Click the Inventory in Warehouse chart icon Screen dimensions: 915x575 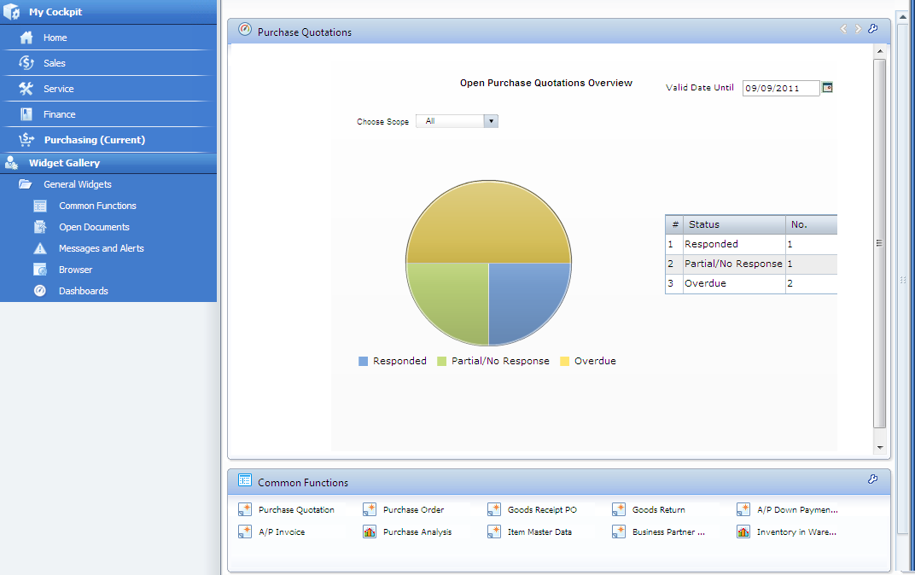[743, 531]
